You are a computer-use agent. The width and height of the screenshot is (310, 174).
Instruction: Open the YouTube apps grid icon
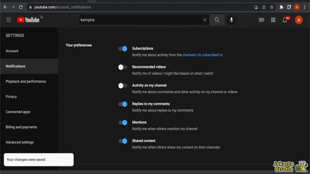click(273, 20)
